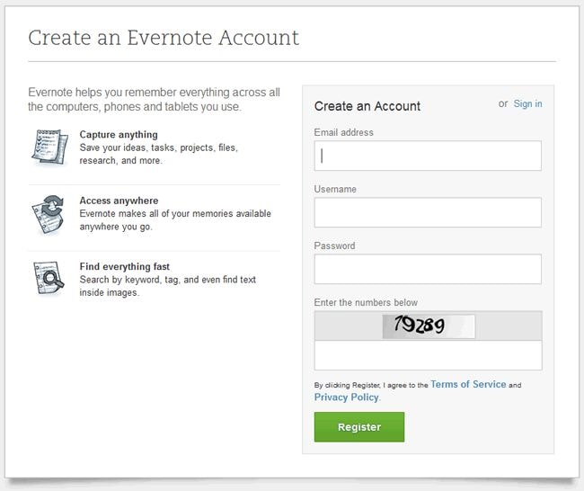This screenshot has height=491, width=584.
Task: Click the Username label
Action: click(335, 190)
